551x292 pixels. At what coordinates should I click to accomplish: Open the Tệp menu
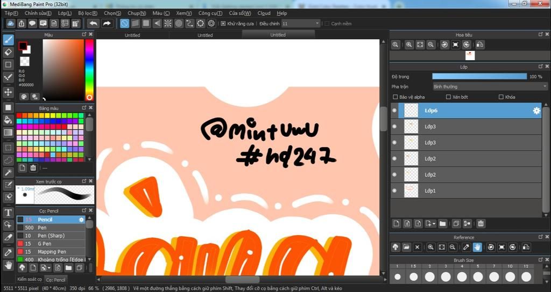tap(11, 13)
